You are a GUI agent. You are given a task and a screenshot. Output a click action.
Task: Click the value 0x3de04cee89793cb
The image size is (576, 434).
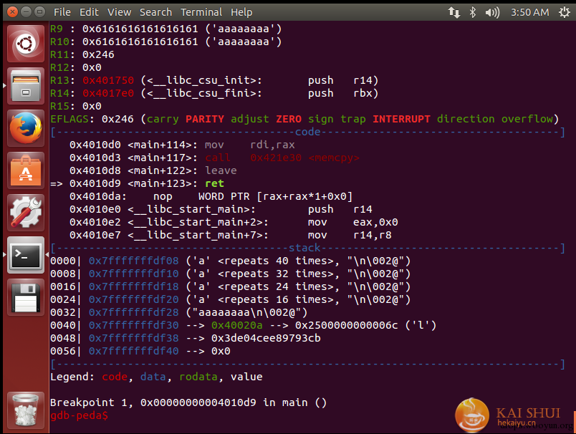266,338
